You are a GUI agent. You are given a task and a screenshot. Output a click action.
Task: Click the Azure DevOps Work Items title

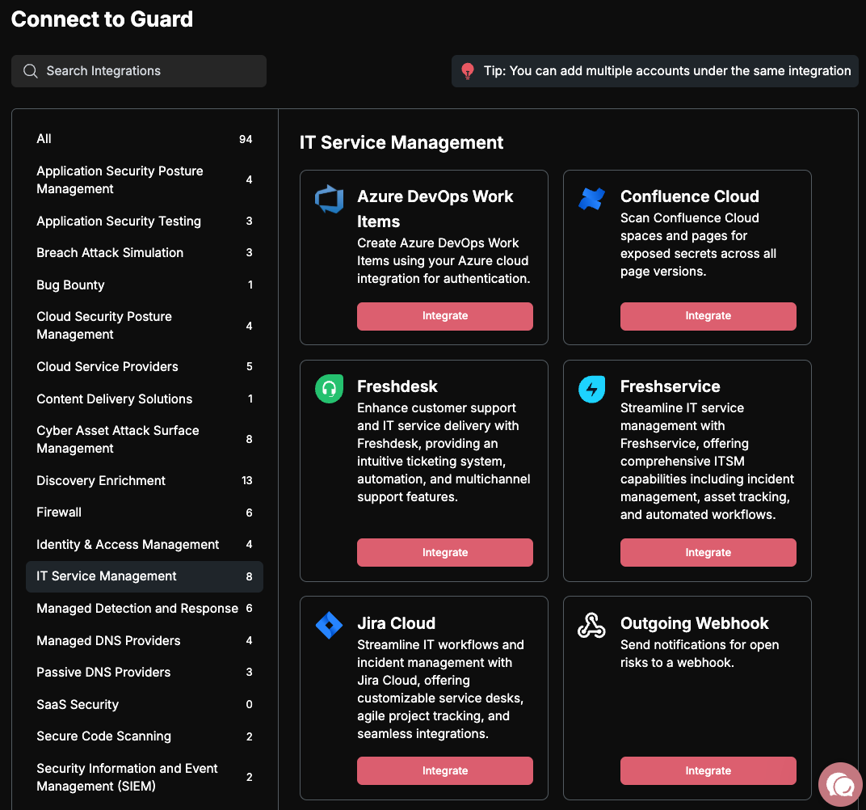pos(435,209)
